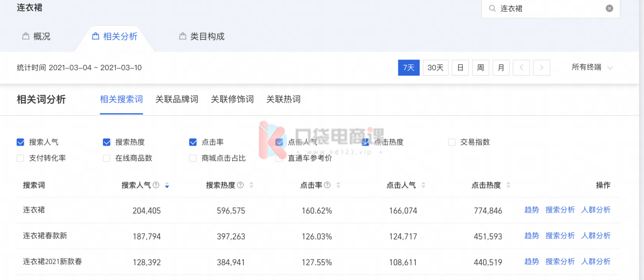Screen dimensions: 644x280
Task: Show help for 点击率 column
Action: click(x=327, y=185)
